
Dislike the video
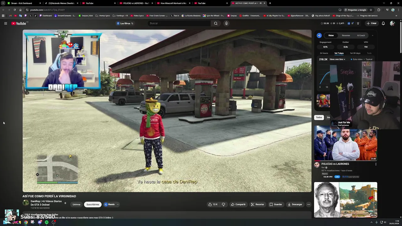224,204
